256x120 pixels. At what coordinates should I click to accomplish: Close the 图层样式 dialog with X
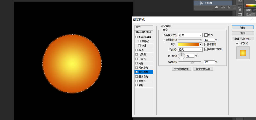(252, 20)
